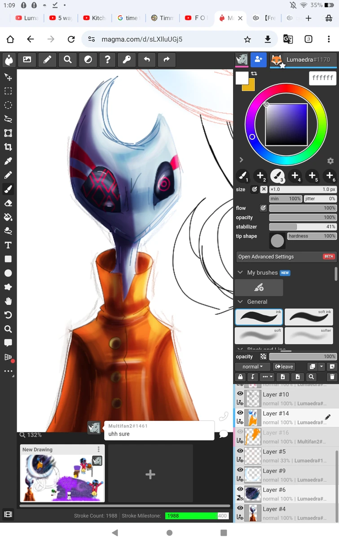Select the eyedropper tool

click(8, 161)
